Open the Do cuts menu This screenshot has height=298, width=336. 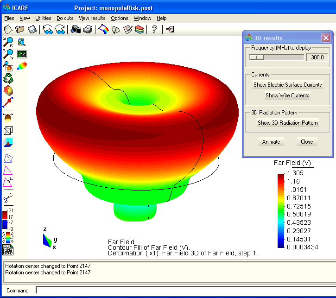(65, 18)
